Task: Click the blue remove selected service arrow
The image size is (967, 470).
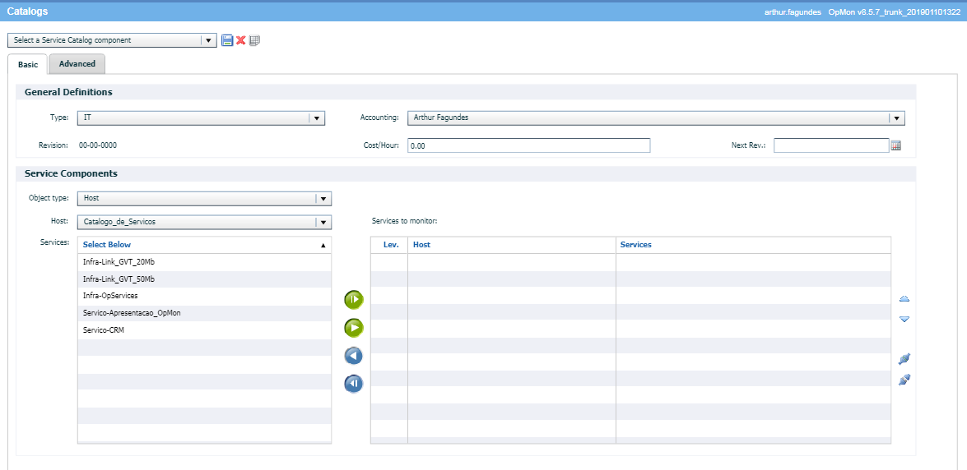Action: (x=353, y=356)
